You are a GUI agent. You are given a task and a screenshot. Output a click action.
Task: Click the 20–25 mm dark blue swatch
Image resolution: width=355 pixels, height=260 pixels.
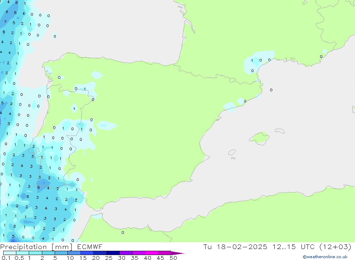(100, 253)
